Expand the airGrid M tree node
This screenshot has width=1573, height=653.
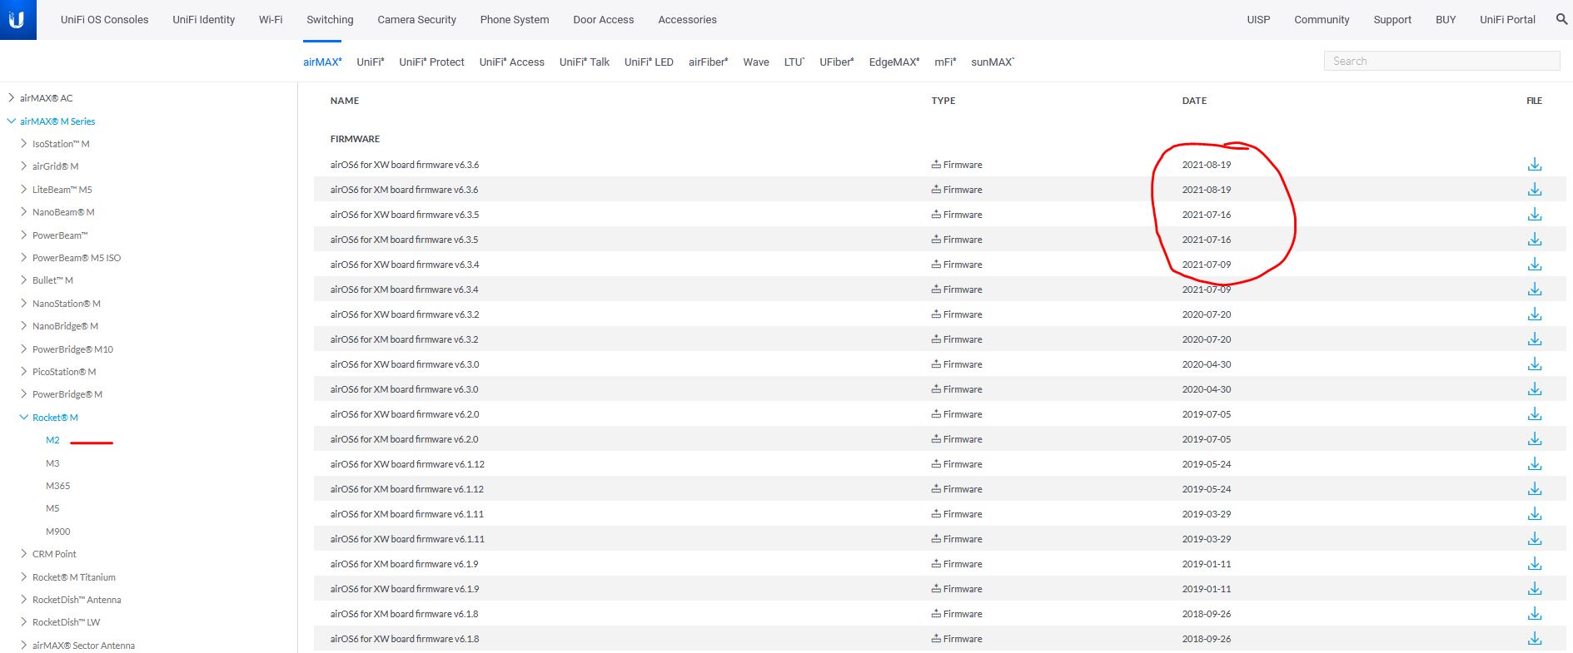23,166
